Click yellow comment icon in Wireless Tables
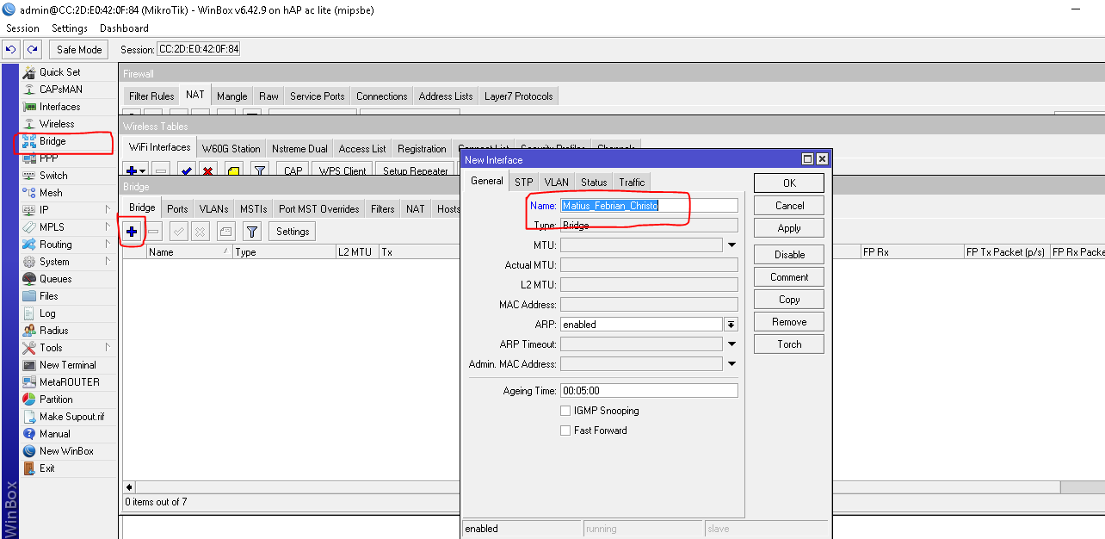 click(x=234, y=170)
